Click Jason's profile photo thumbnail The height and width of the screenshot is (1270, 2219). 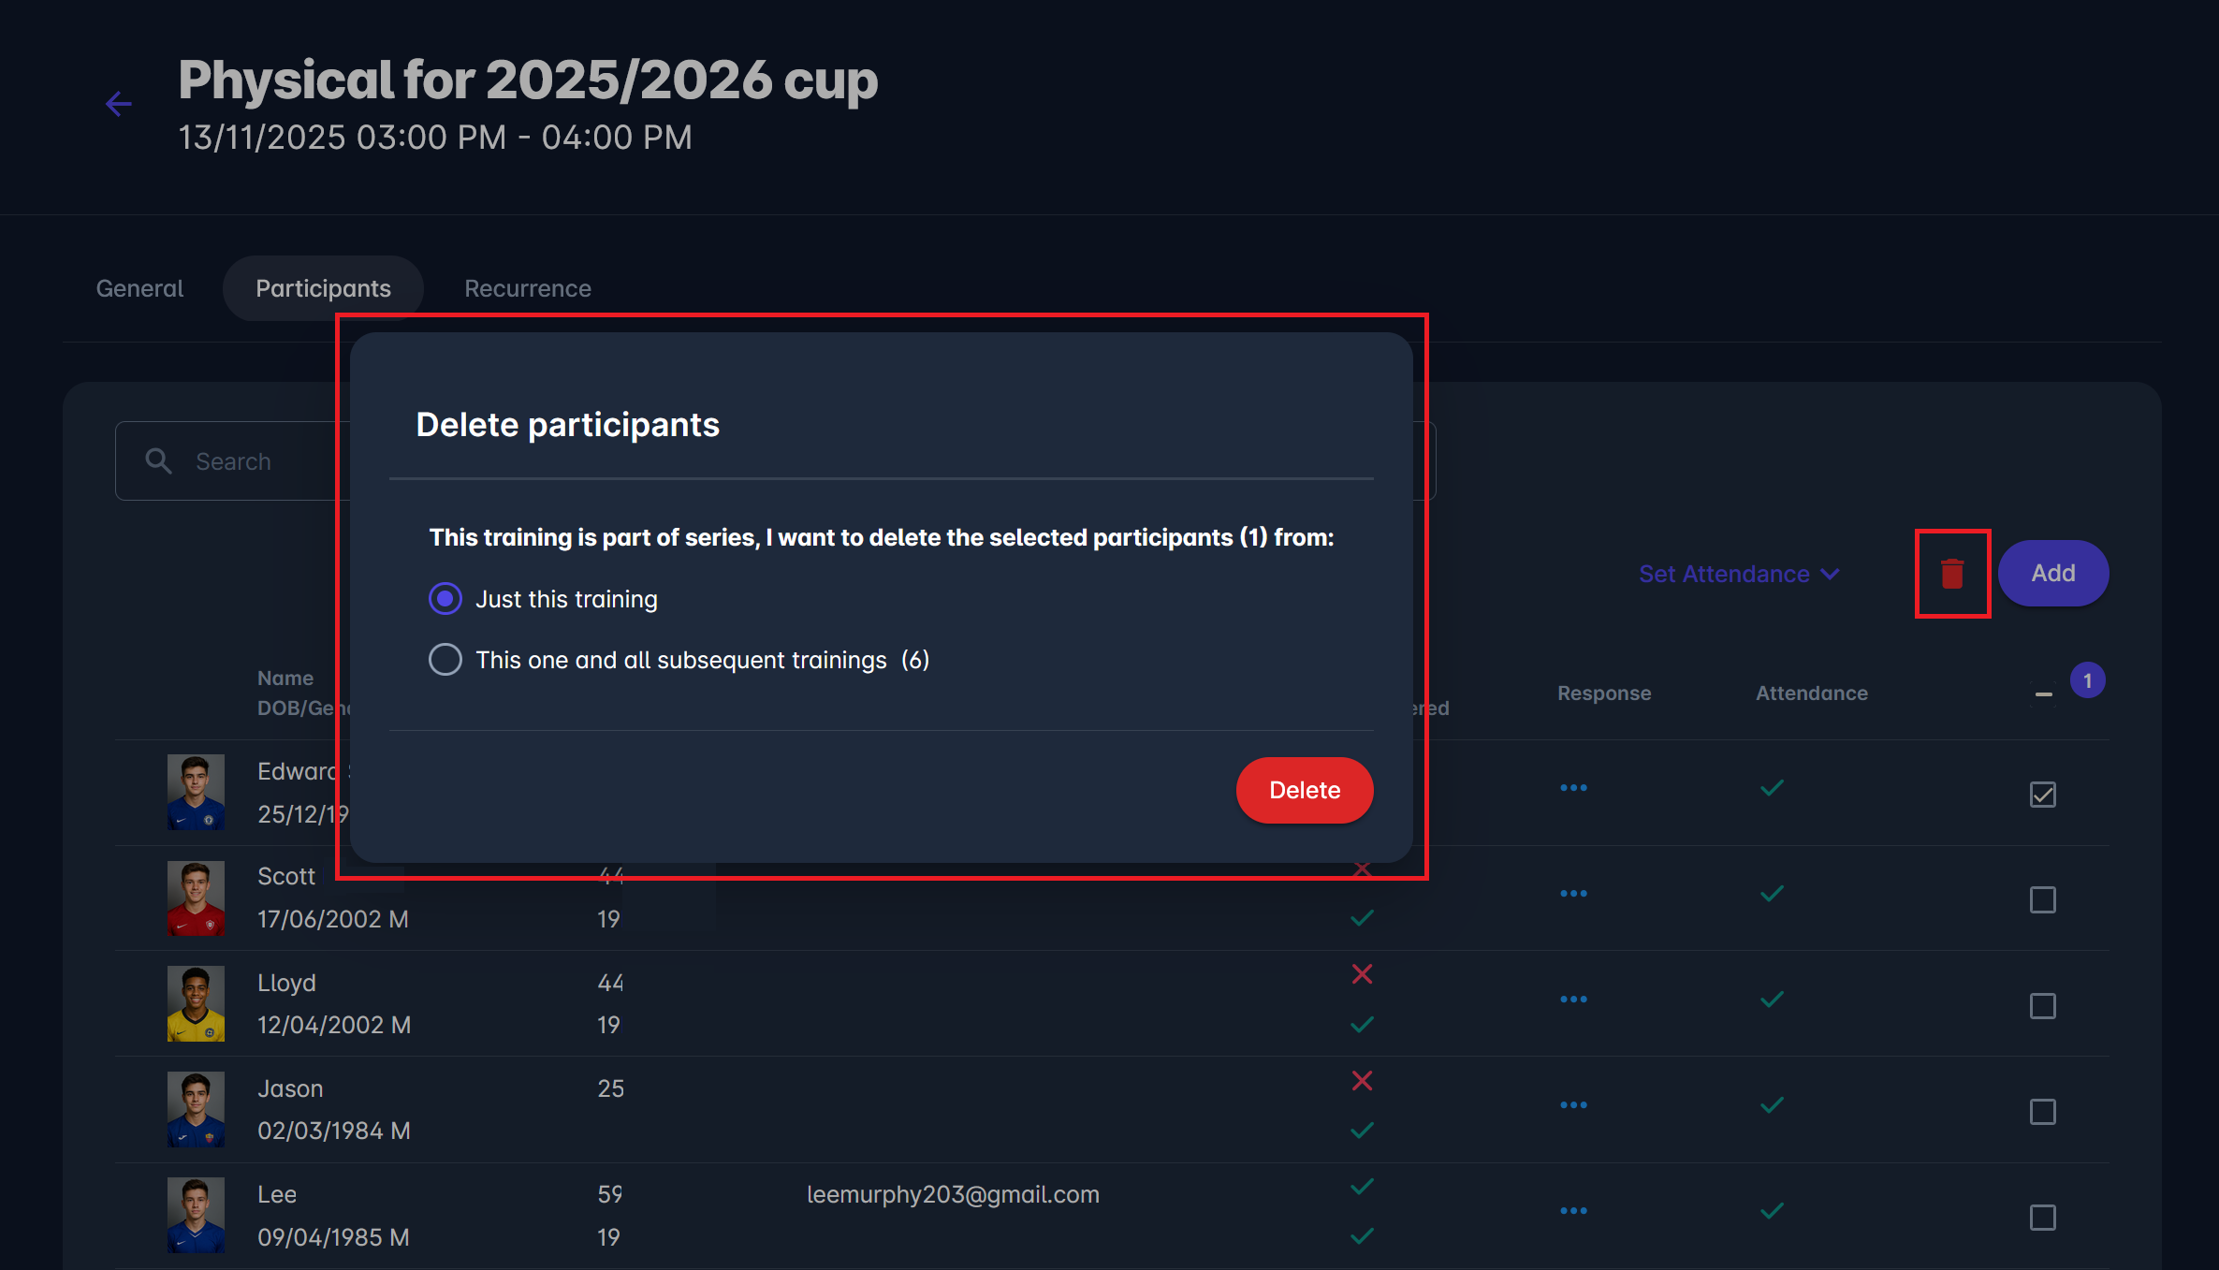196,1109
